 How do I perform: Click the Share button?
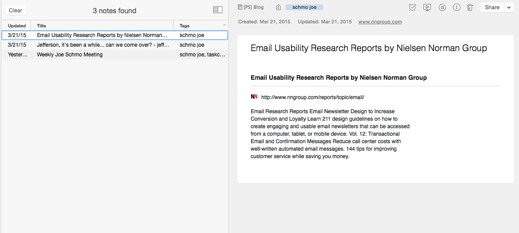point(492,7)
